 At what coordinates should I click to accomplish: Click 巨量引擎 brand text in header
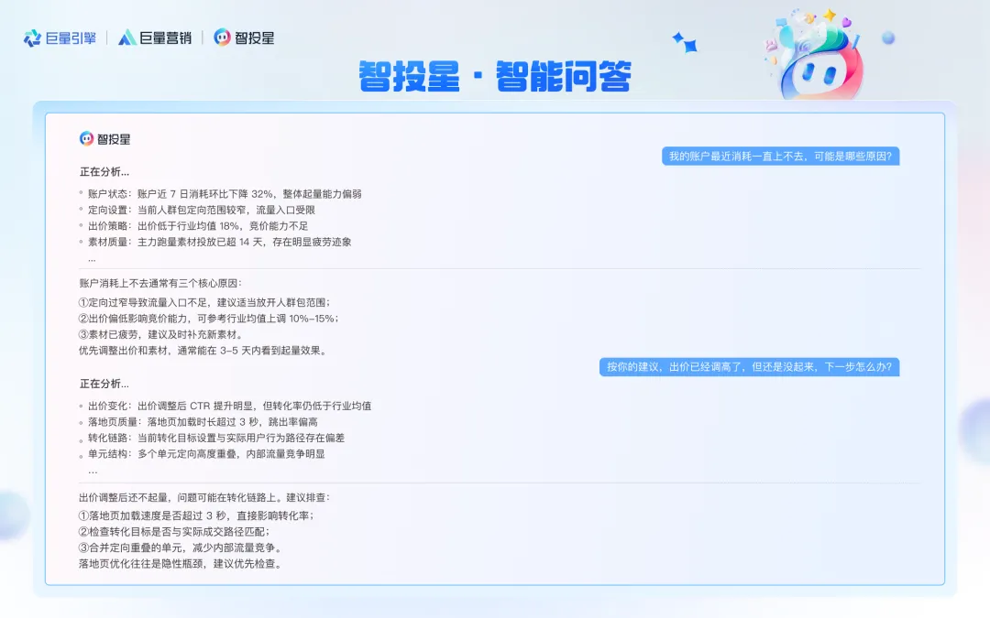71,38
